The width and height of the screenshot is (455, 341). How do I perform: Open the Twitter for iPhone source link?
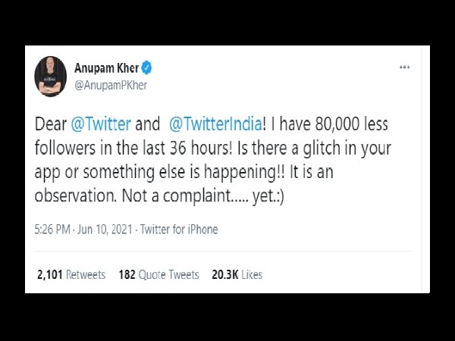[x=179, y=230]
